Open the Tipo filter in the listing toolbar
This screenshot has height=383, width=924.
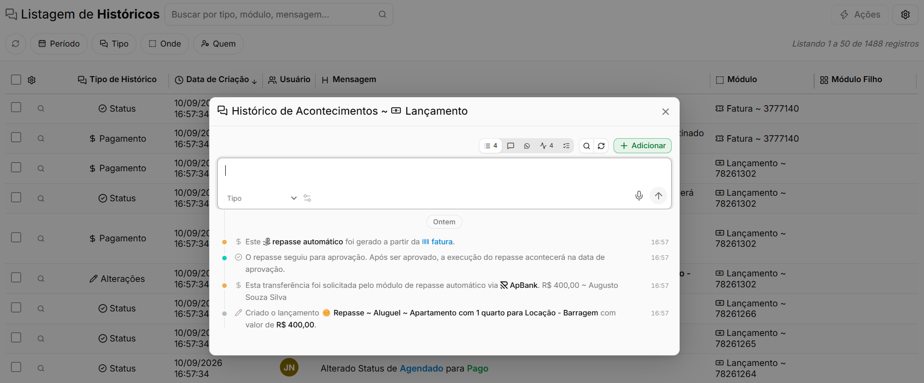[x=114, y=44]
